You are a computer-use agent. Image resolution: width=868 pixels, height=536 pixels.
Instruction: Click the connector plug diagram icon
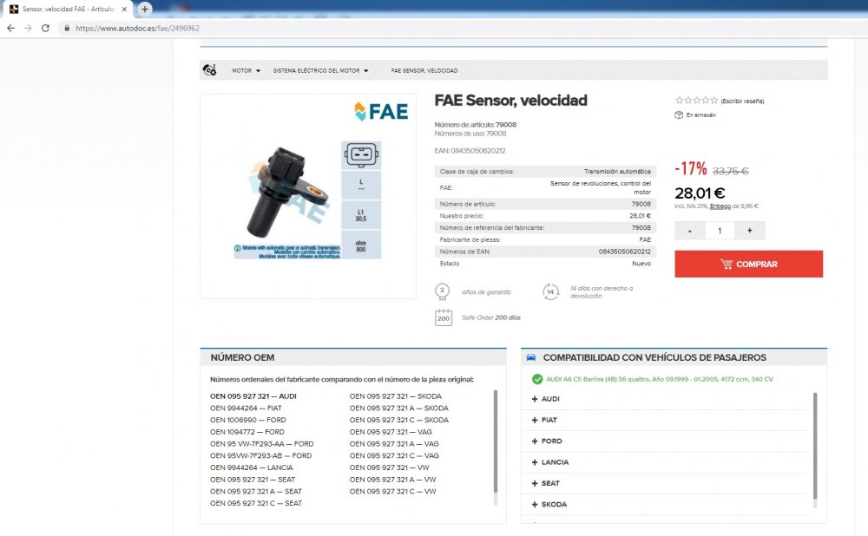361,155
